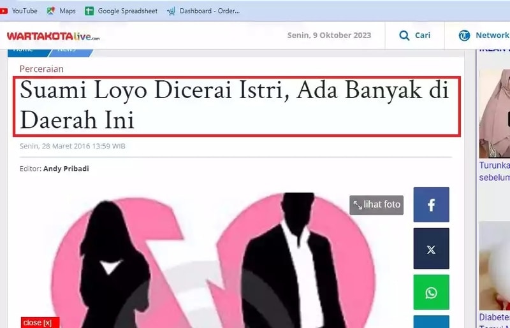510x328 pixels.
Task: Click the Google Spreadsheet green icon
Action: [x=89, y=11]
